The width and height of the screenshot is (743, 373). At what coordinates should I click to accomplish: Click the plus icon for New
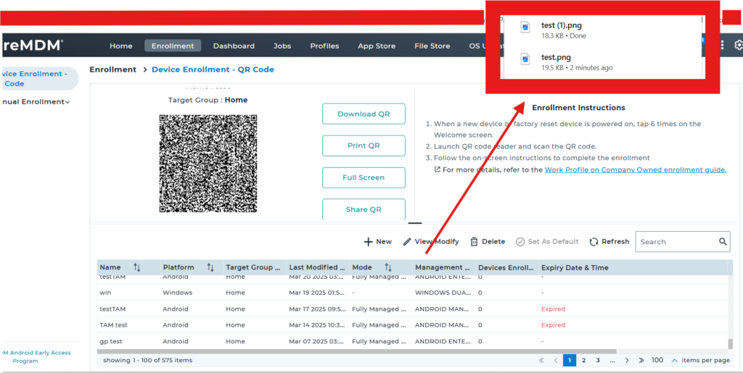368,242
